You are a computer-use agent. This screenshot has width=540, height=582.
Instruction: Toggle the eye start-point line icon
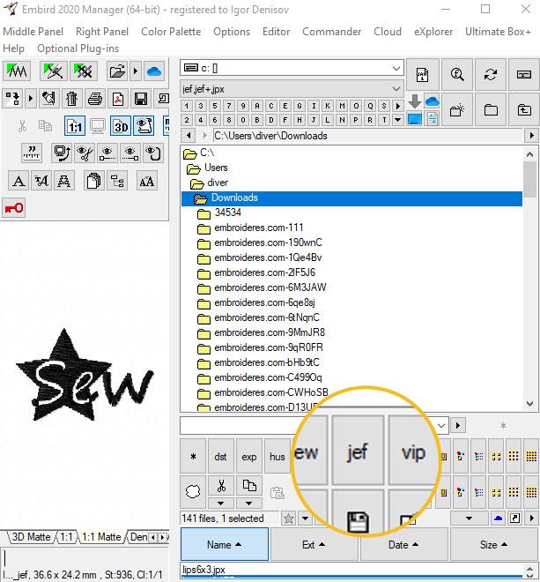click(107, 153)
